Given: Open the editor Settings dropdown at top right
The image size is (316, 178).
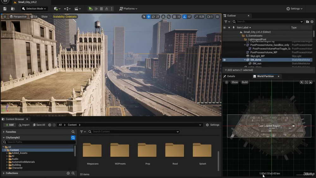Looking at the screenshot, I should 294,9.
